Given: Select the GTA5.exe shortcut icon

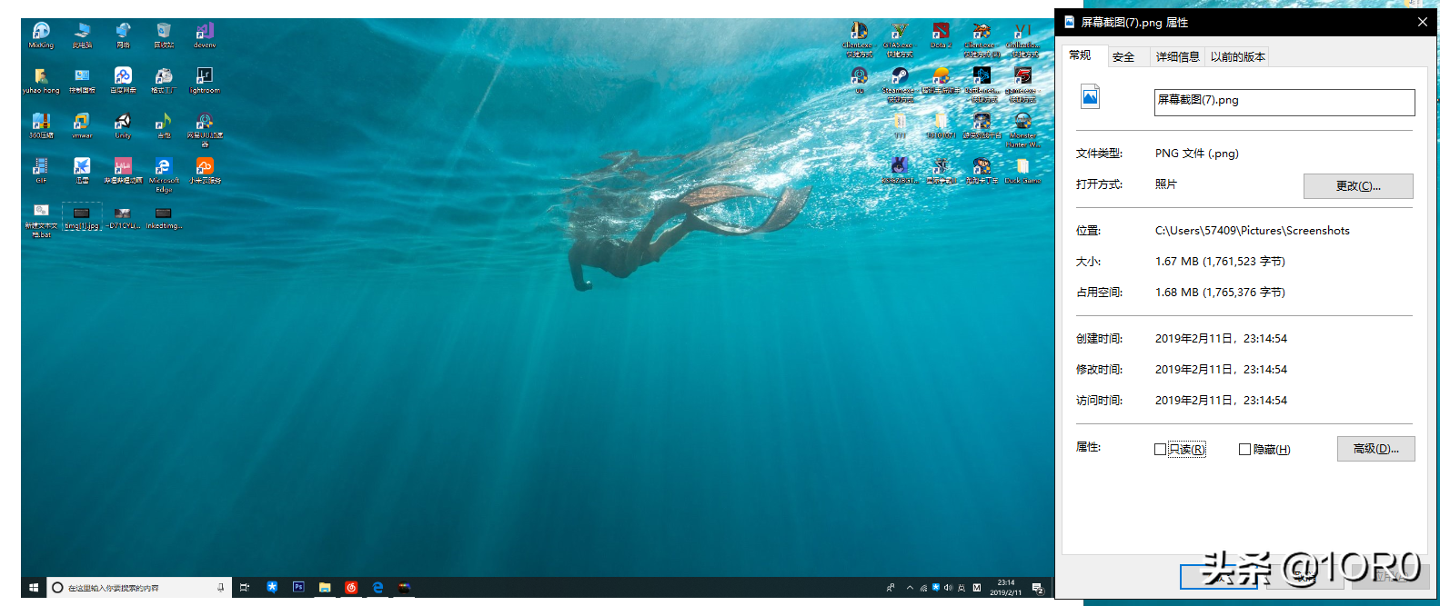Looking at the screenshot, I should 899,33.
